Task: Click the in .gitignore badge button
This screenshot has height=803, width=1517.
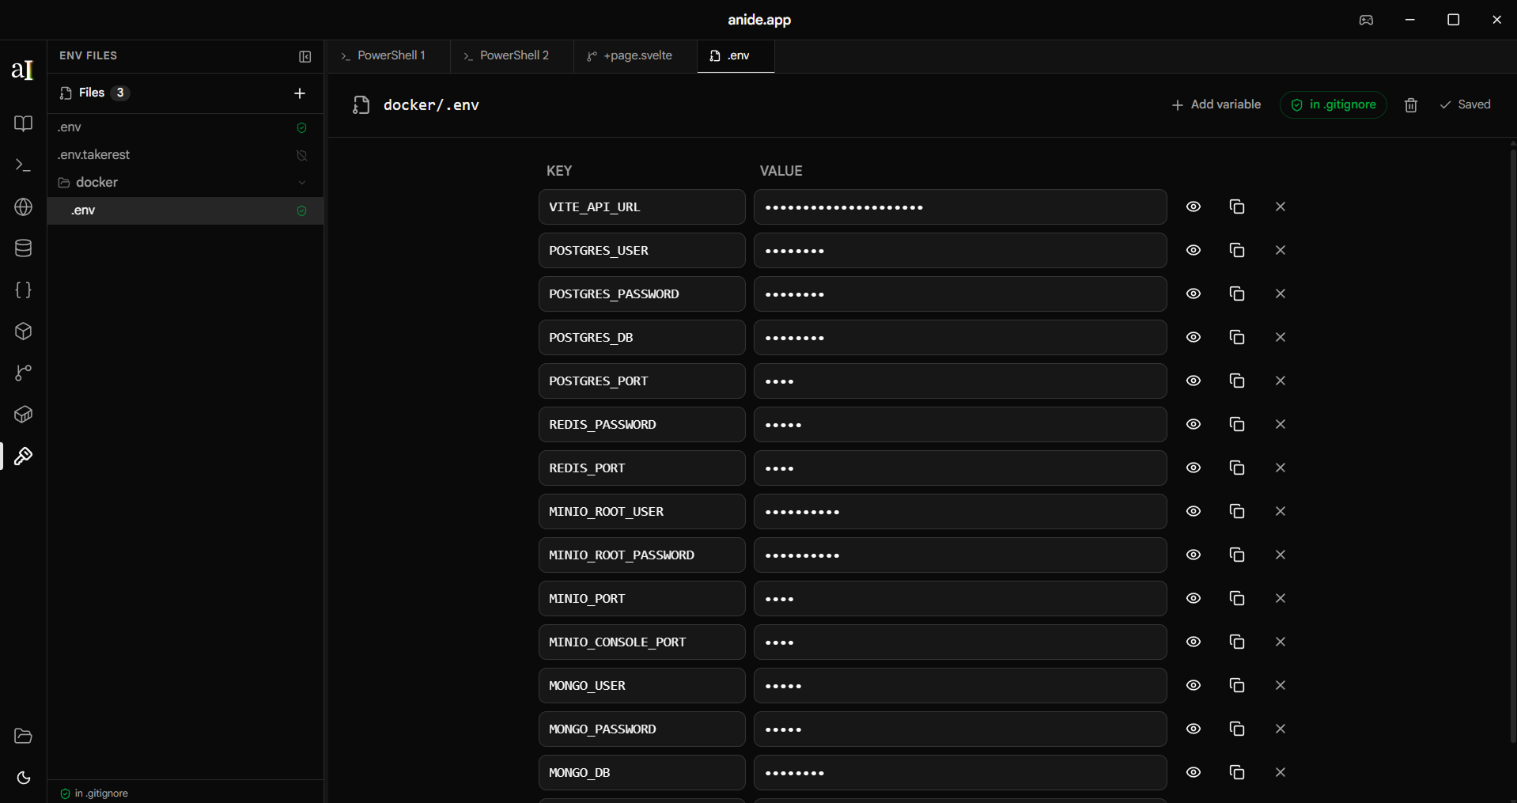Action: tap(1333, 105)
